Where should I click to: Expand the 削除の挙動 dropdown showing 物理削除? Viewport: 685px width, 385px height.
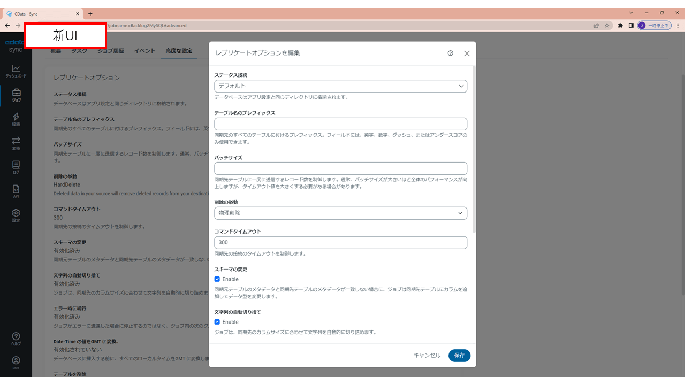[x=340, y=213]
